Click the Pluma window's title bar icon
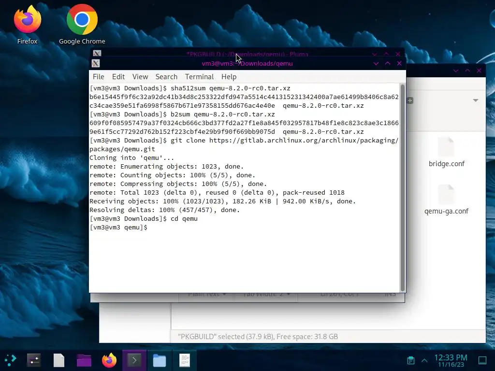Screen dimensions: 495x371 [x=97, y=53]
